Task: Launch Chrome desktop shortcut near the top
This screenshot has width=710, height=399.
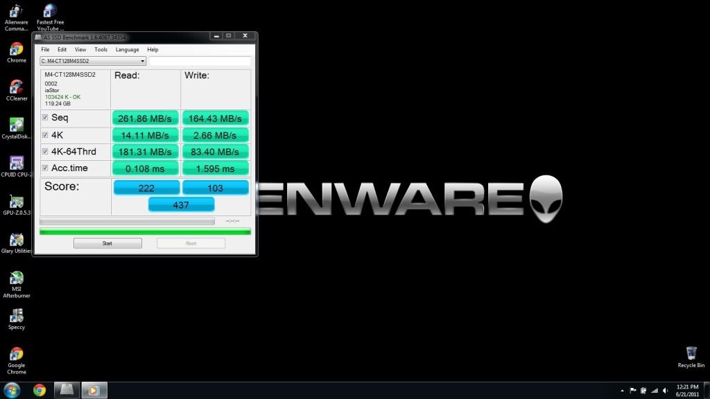Action: coord(17,53)
